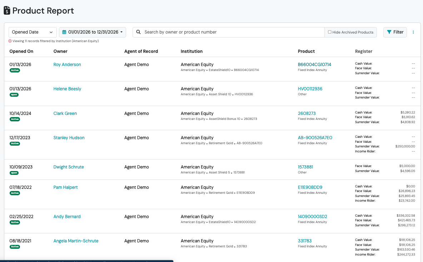Select the 02/25/2022 opened date text

click(x=21, y=216)
